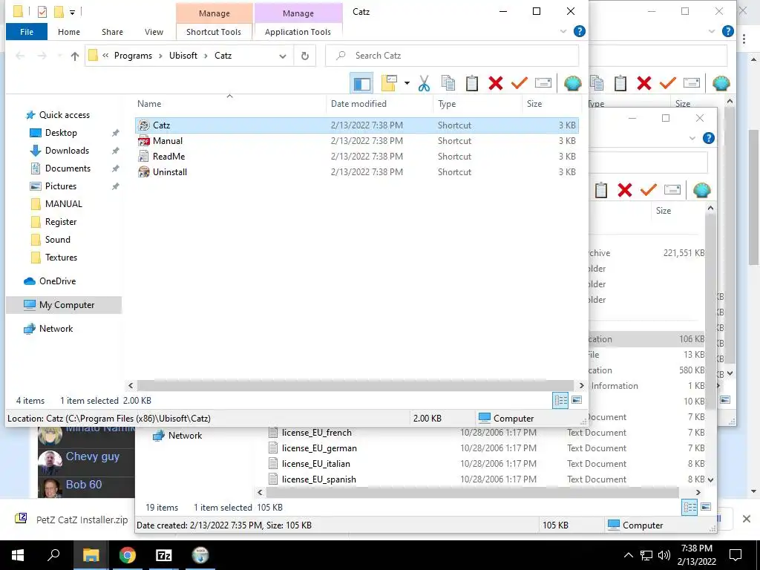This screenshot has width=760, height=570.
Task: Click the Paste clipboard icon in Catz toolbar
Action: pyautogui.click(x=471, y=83)
